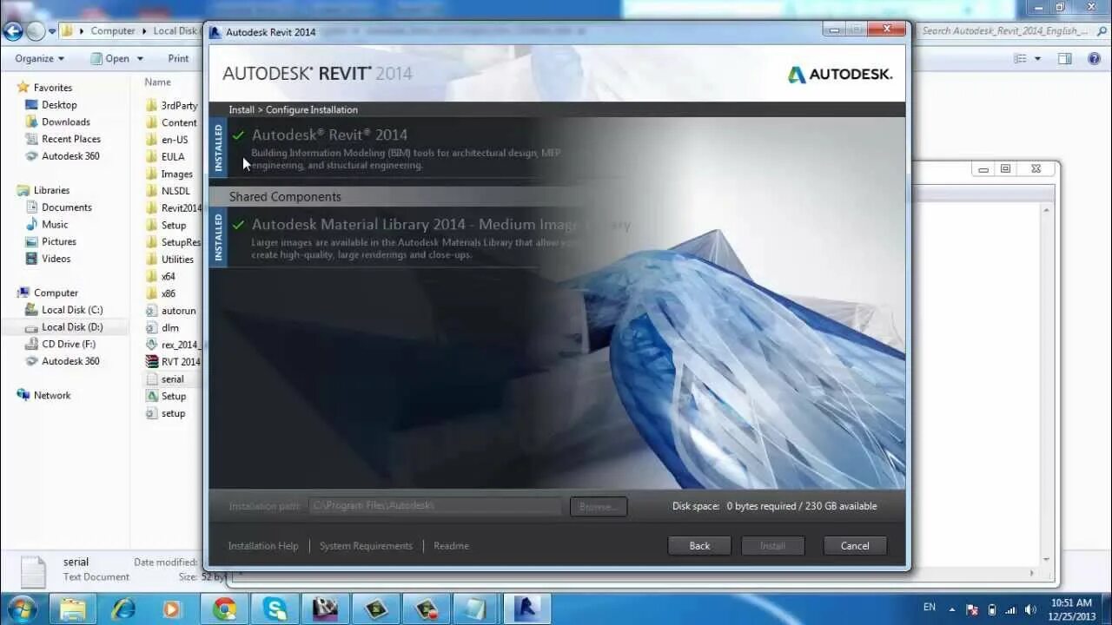The image size is (1112, 625).
Task: Click the Revit installer taskbar icon
Action: click(x=526, y=609)
